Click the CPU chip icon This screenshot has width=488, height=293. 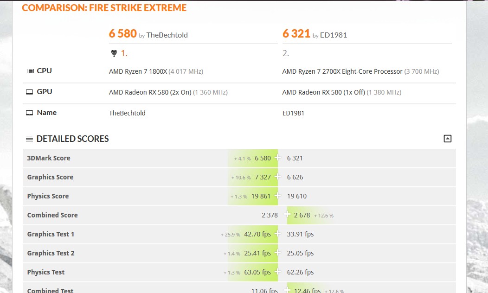30,71
